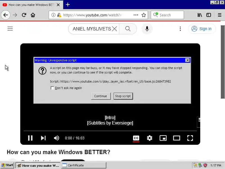
Task: Select the Firefox taskbar button
Action: (38, 165)
